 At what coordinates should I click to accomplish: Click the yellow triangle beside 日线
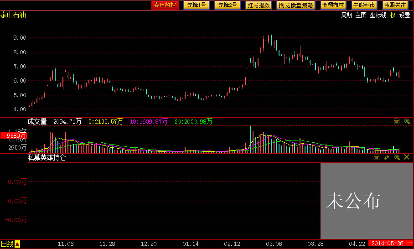18,244
